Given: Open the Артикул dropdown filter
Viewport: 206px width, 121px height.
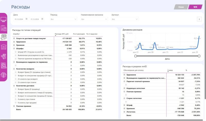Looking at the screenshot, I should [x=136, y=19].
